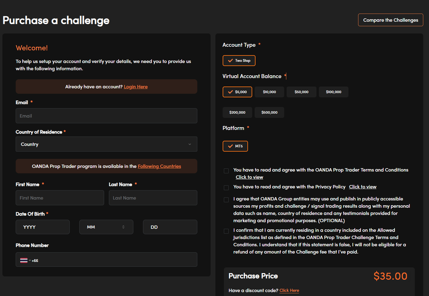This screenshot has height=296, width=429.
Task: Choose the $50,000 virtual balance
Action: 301,92
